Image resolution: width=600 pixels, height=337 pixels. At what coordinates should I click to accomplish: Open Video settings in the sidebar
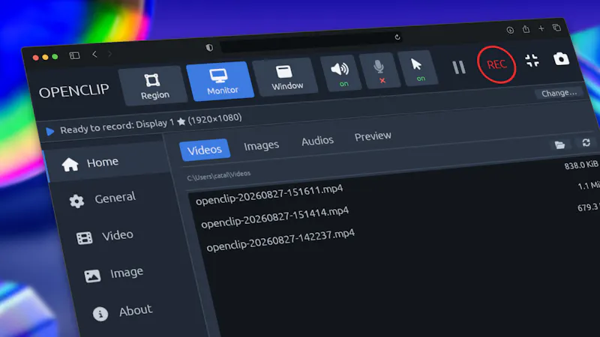(x=118, y=235)
